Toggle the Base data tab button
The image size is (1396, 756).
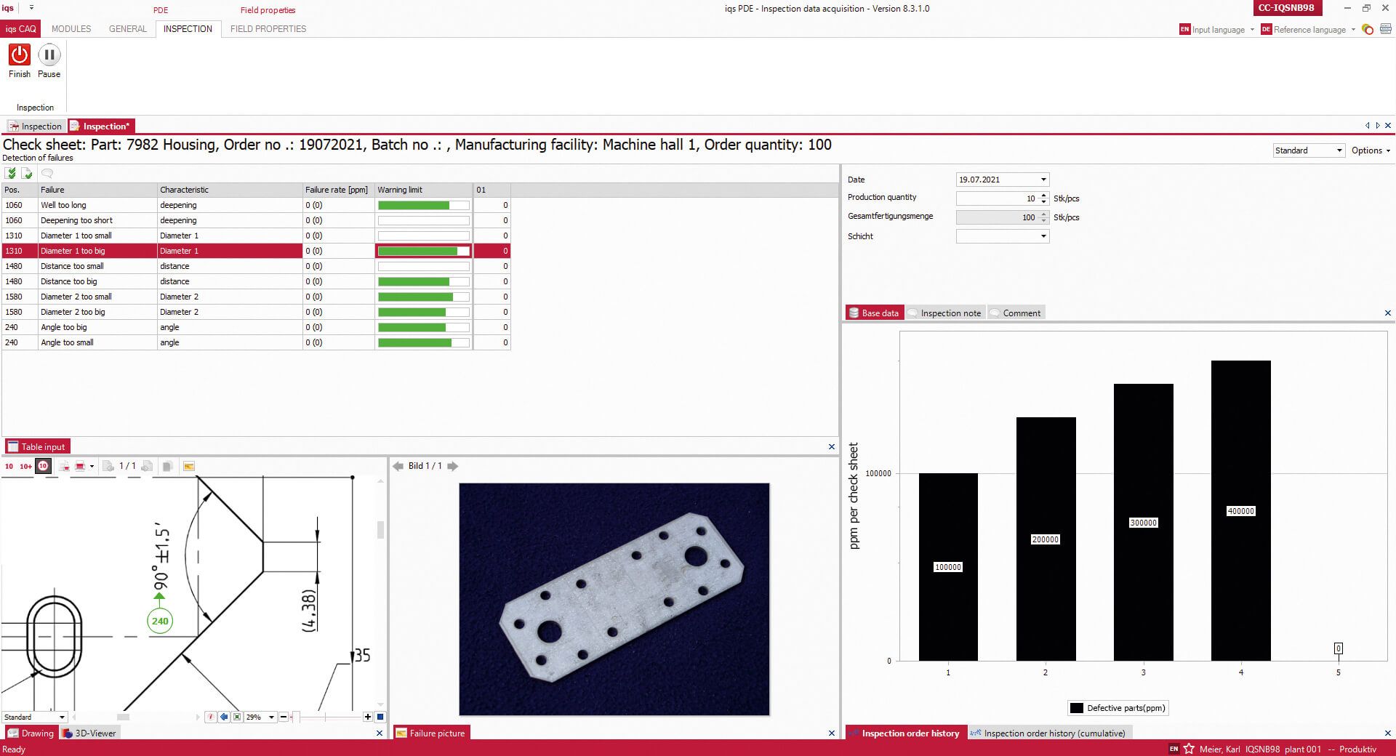coord(874,313)
